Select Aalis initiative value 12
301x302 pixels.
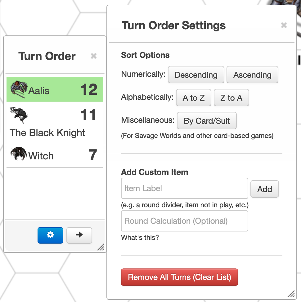tap(89, 89)
